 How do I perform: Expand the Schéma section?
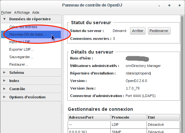coord(31,73)
